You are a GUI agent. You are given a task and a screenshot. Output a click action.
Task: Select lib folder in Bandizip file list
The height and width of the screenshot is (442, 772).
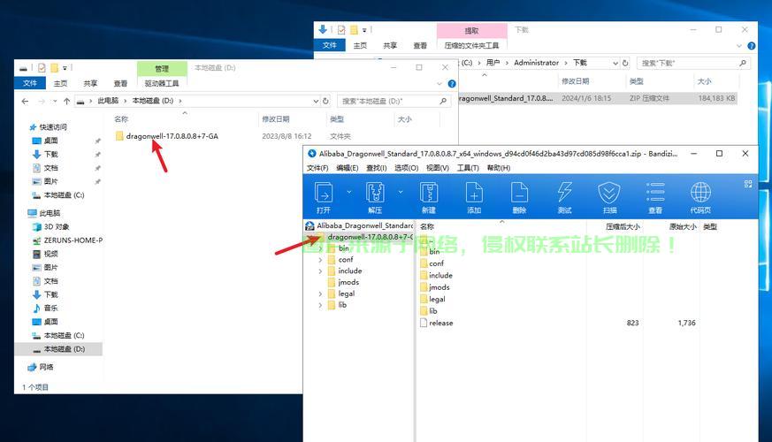[429, 311]
